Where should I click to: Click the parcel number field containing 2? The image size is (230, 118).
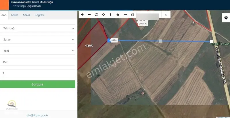pos(37,73)
